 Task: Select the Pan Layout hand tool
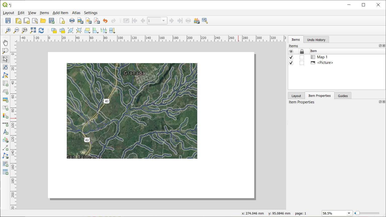click(x=5, y=43)
